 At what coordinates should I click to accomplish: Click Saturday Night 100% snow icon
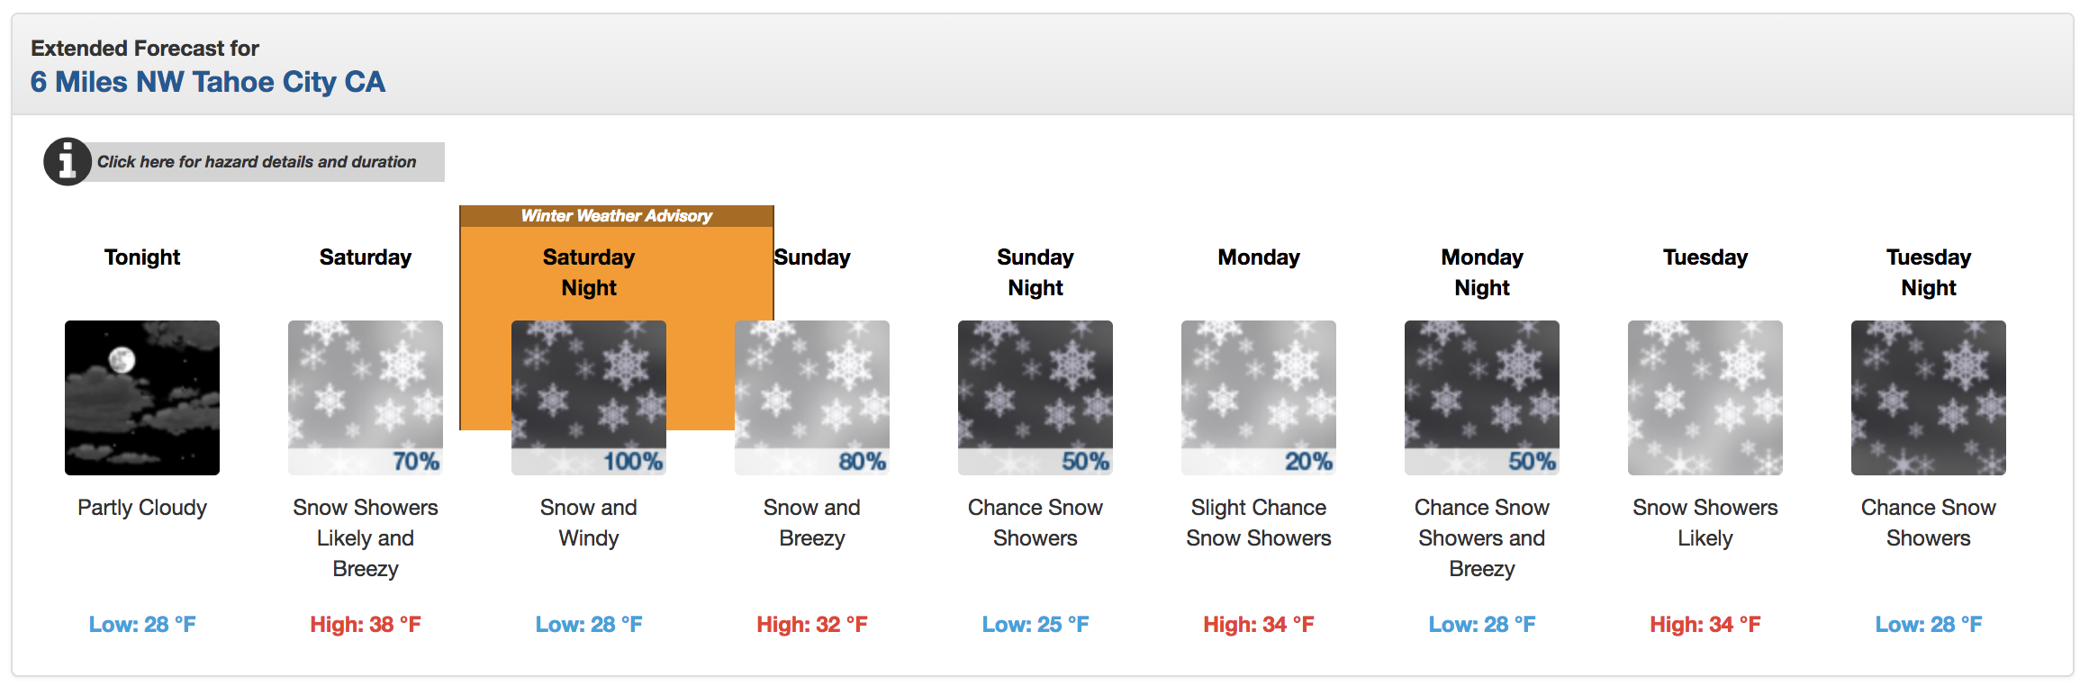[x=589, y=398]
